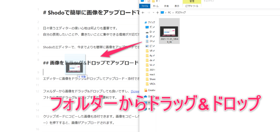Select Quick Access star in sidebar
This screenshot has width=280, height=132.
pos(146,22)
